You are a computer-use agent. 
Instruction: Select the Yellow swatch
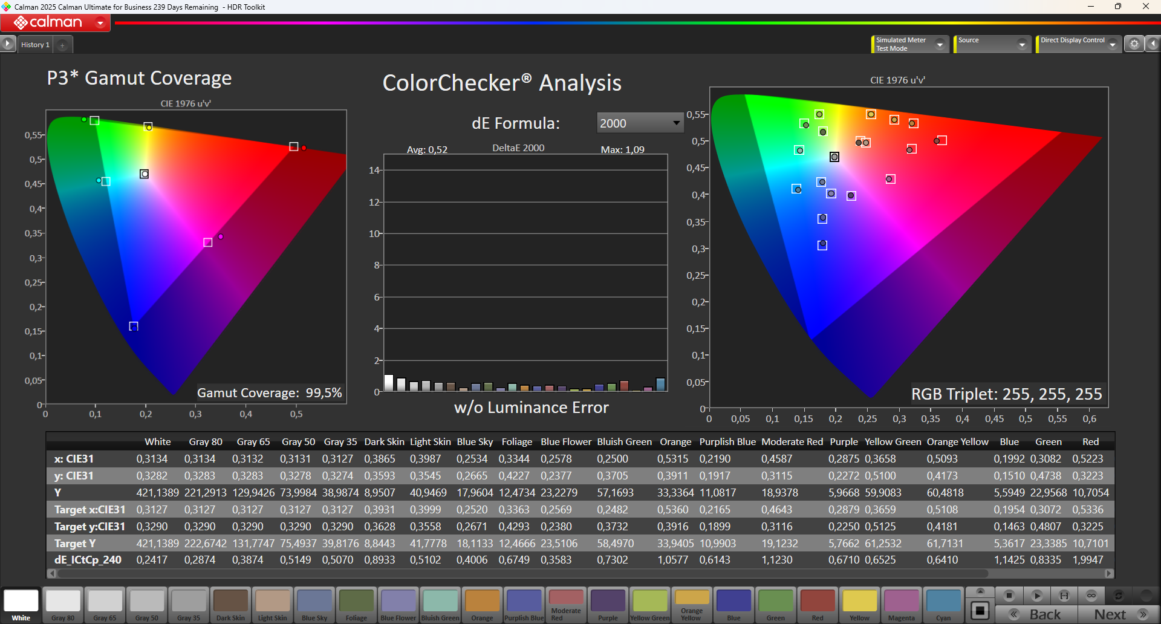(x=859, y=605)
